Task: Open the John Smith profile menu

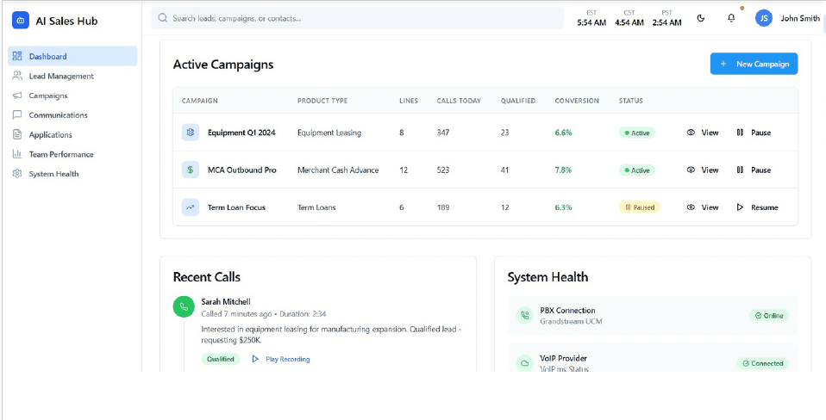Action: (799, 18)
